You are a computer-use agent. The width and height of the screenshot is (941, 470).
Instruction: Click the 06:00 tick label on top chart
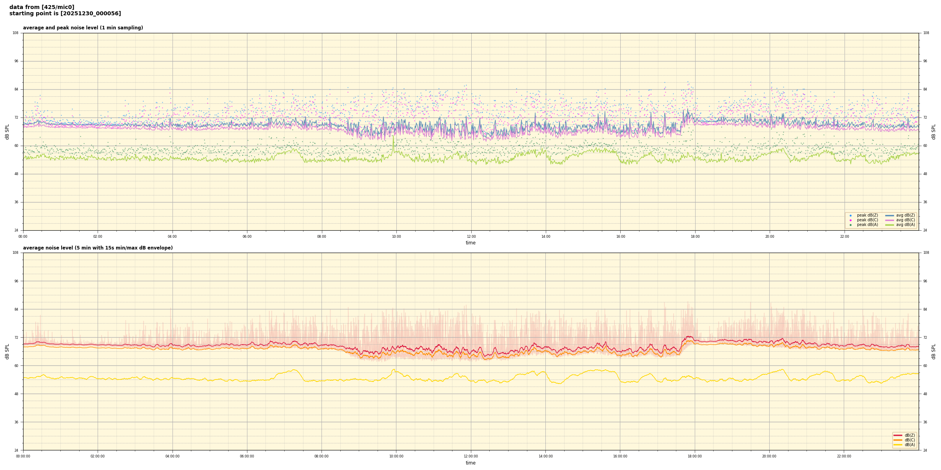click(x=247, y=237)
